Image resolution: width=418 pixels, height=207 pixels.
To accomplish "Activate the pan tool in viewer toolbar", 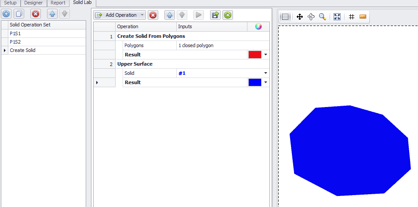I will [x=300, y=17].
